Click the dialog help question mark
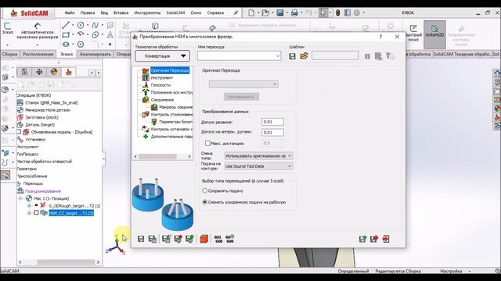 point(380,37)
